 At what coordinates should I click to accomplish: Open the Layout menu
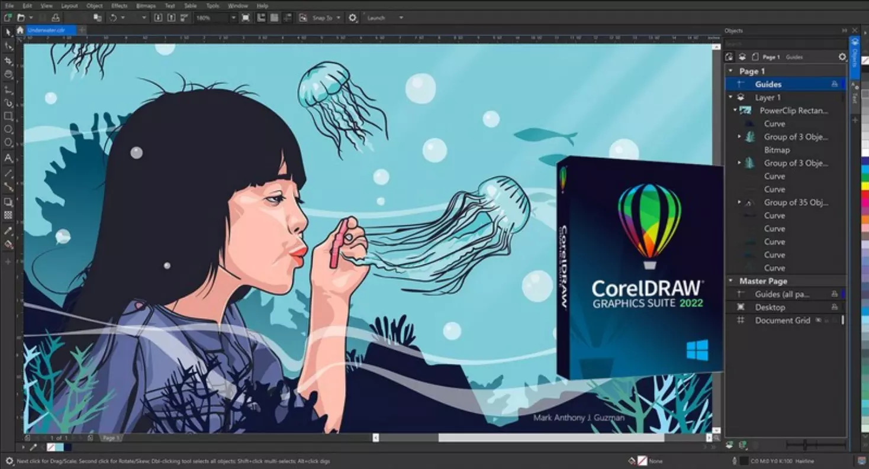click(69, 5)
